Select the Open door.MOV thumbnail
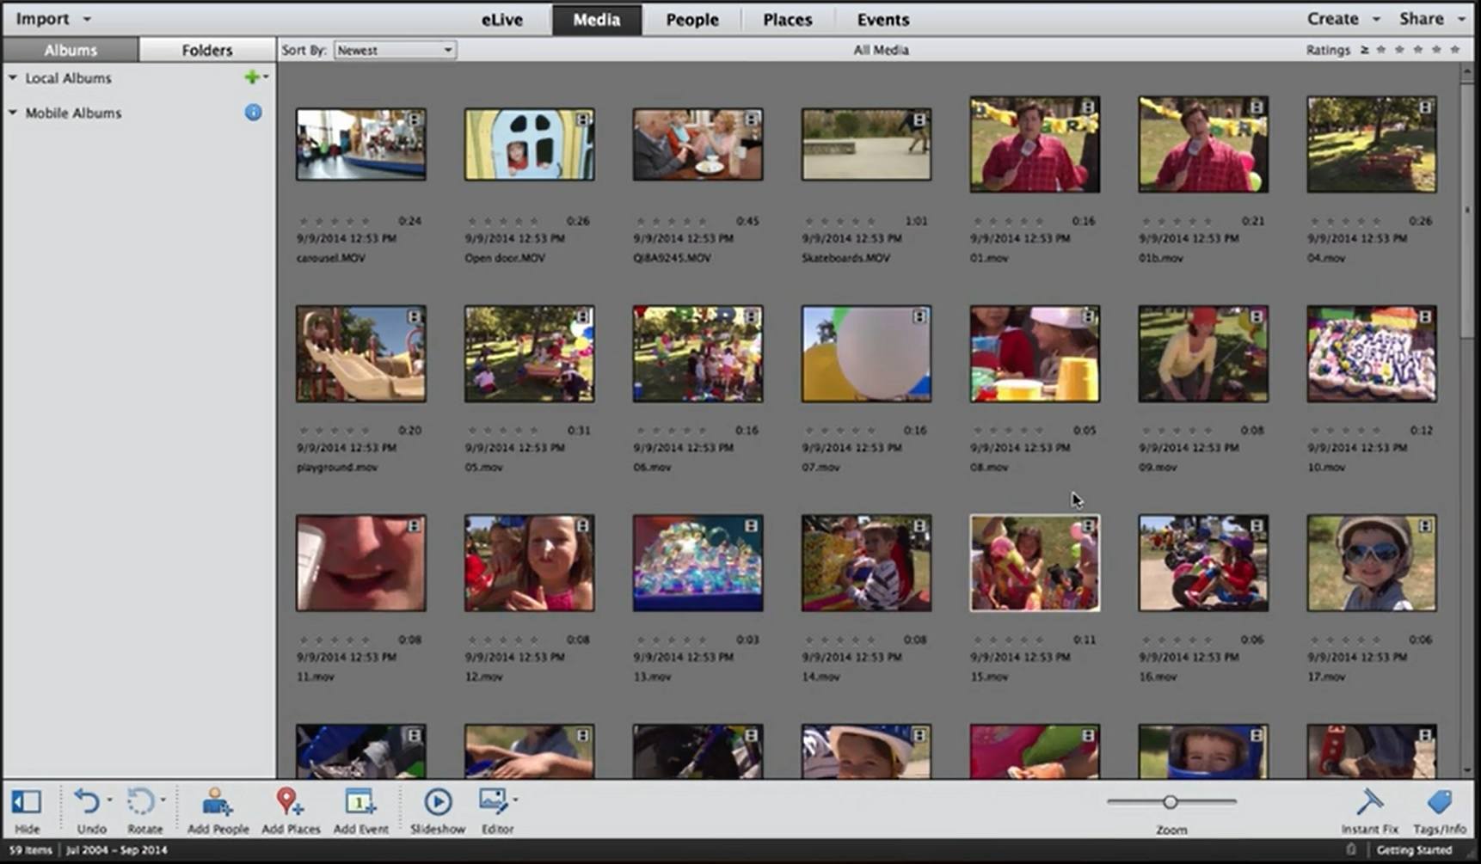This screenshot has width=1481, height=864. coord(529,144)
